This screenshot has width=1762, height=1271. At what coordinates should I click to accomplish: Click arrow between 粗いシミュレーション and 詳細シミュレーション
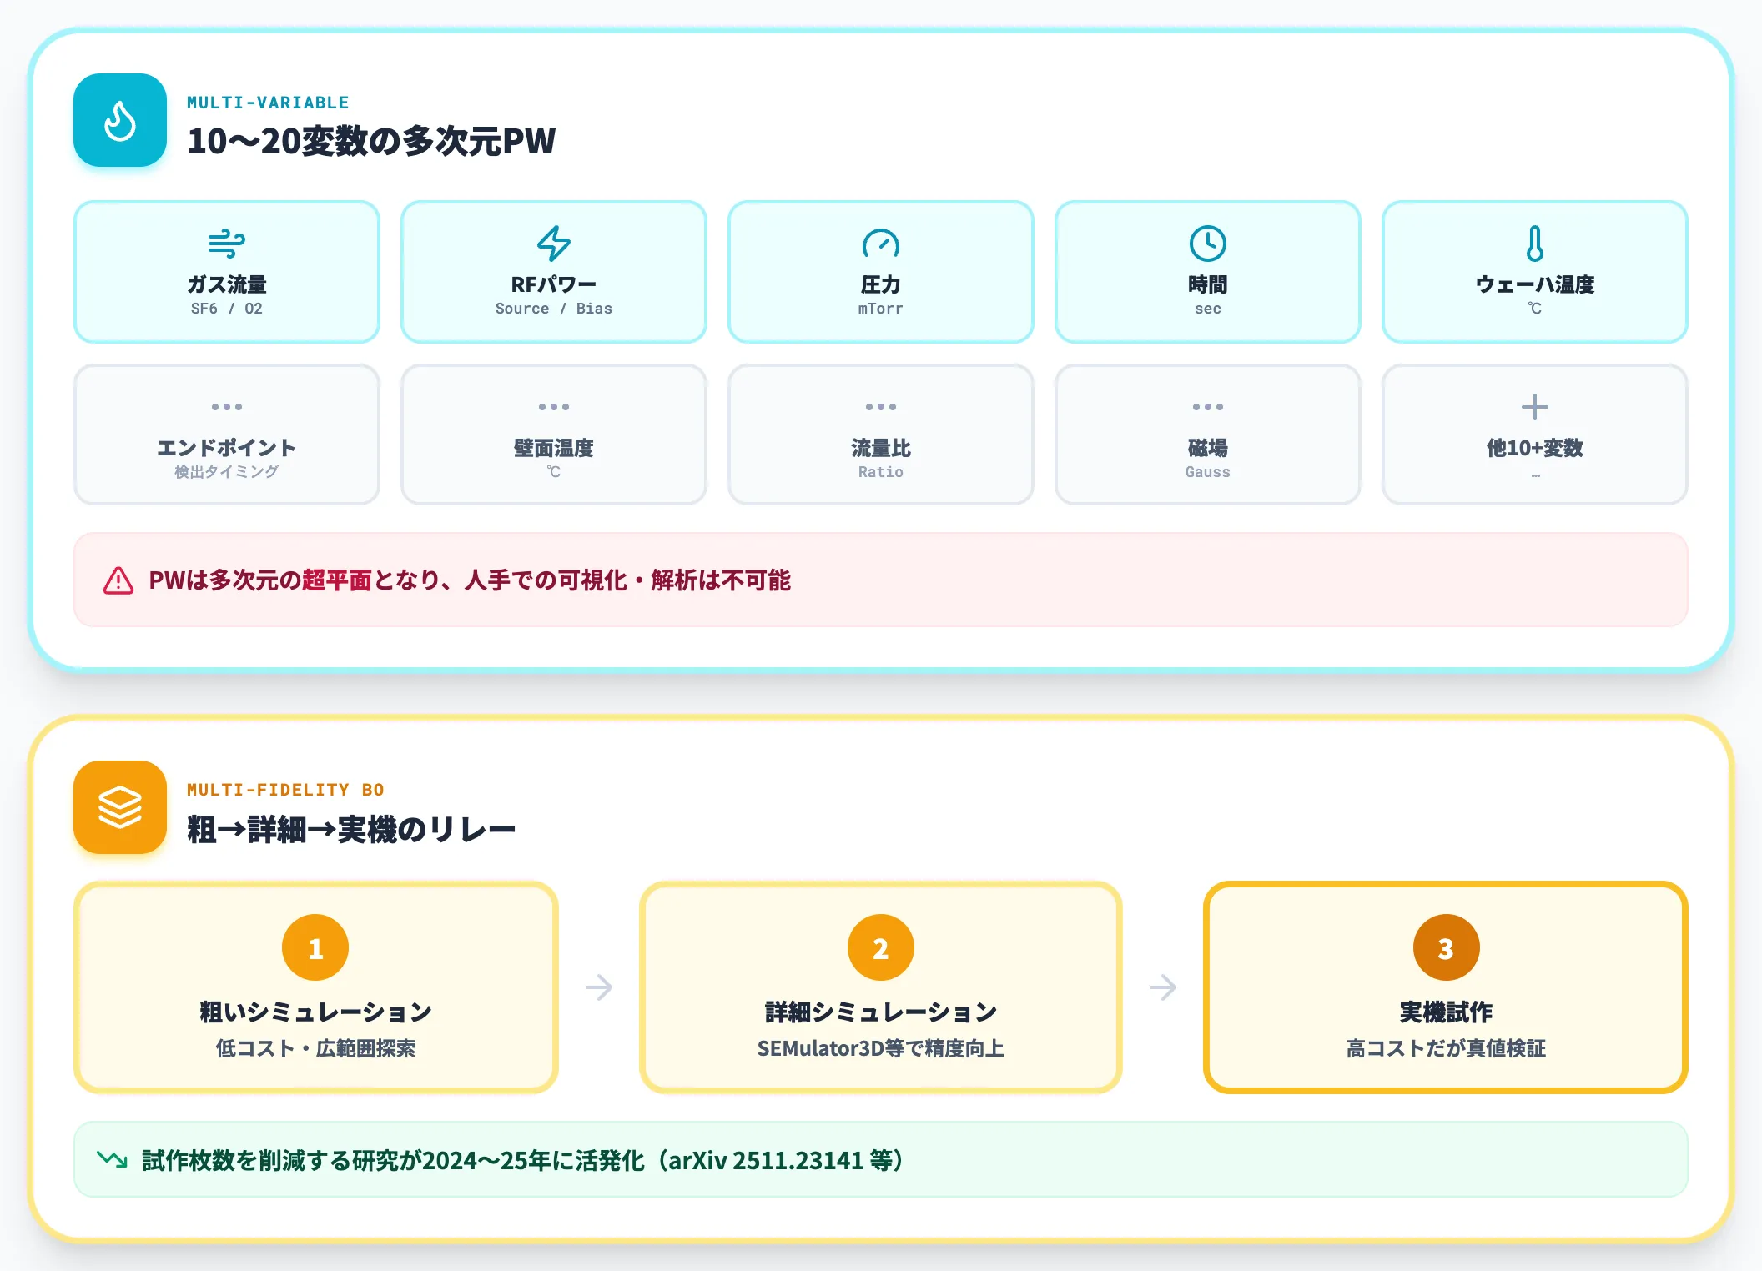point(599,987)
